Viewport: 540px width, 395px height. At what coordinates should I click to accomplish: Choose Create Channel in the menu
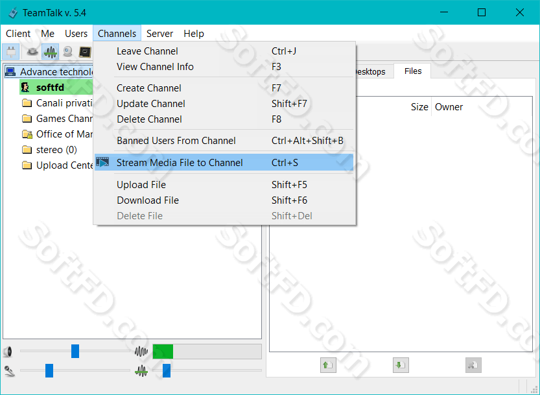pos(224,88)
